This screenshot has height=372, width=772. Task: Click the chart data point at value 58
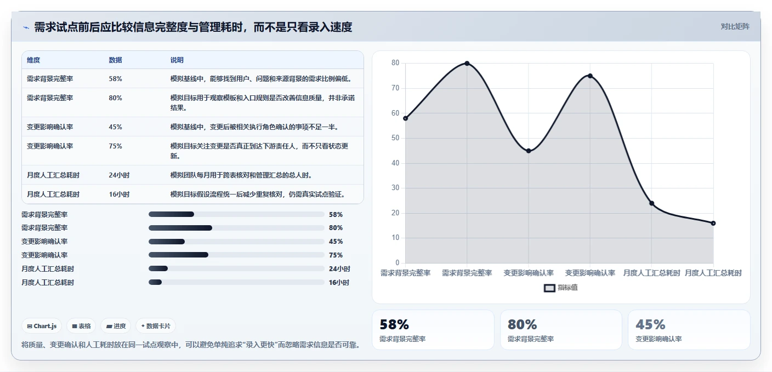click(406, 118)
